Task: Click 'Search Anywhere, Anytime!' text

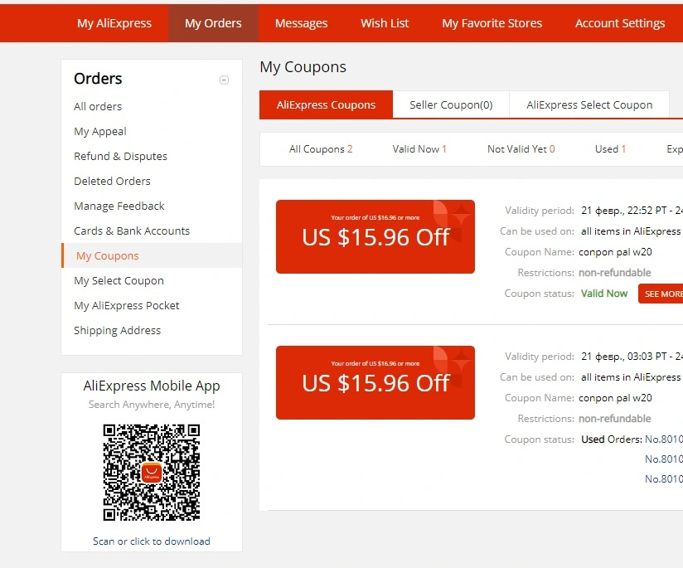Action: 151,405
